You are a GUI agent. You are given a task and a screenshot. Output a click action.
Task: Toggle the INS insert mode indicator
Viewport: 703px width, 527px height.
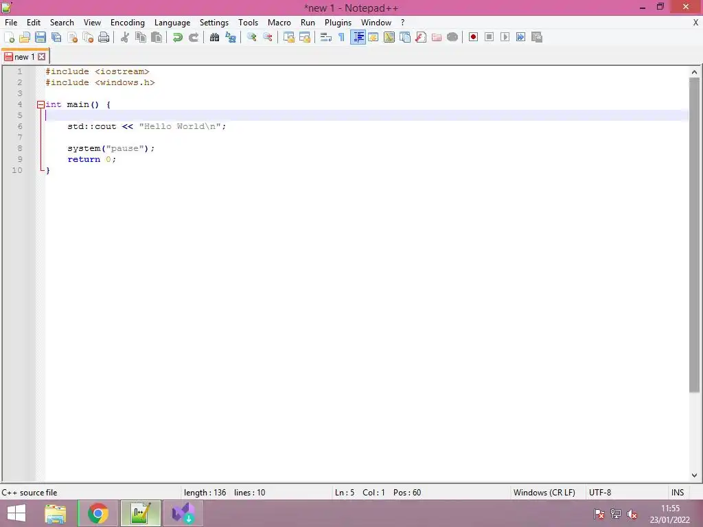678,493
